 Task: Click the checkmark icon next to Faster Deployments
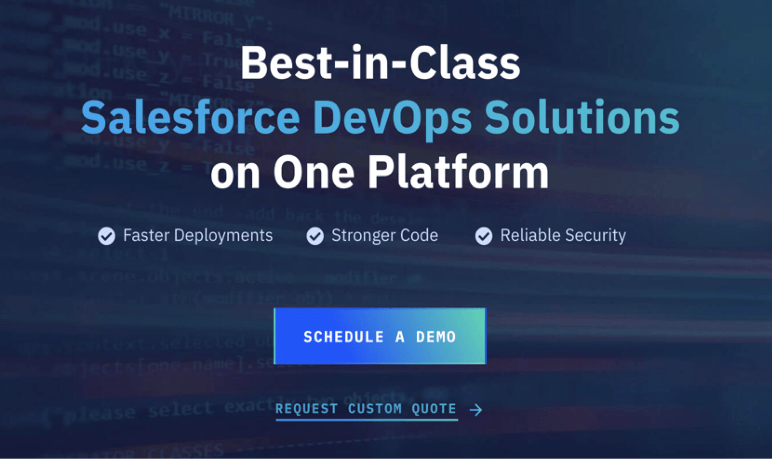coord(107,236)
